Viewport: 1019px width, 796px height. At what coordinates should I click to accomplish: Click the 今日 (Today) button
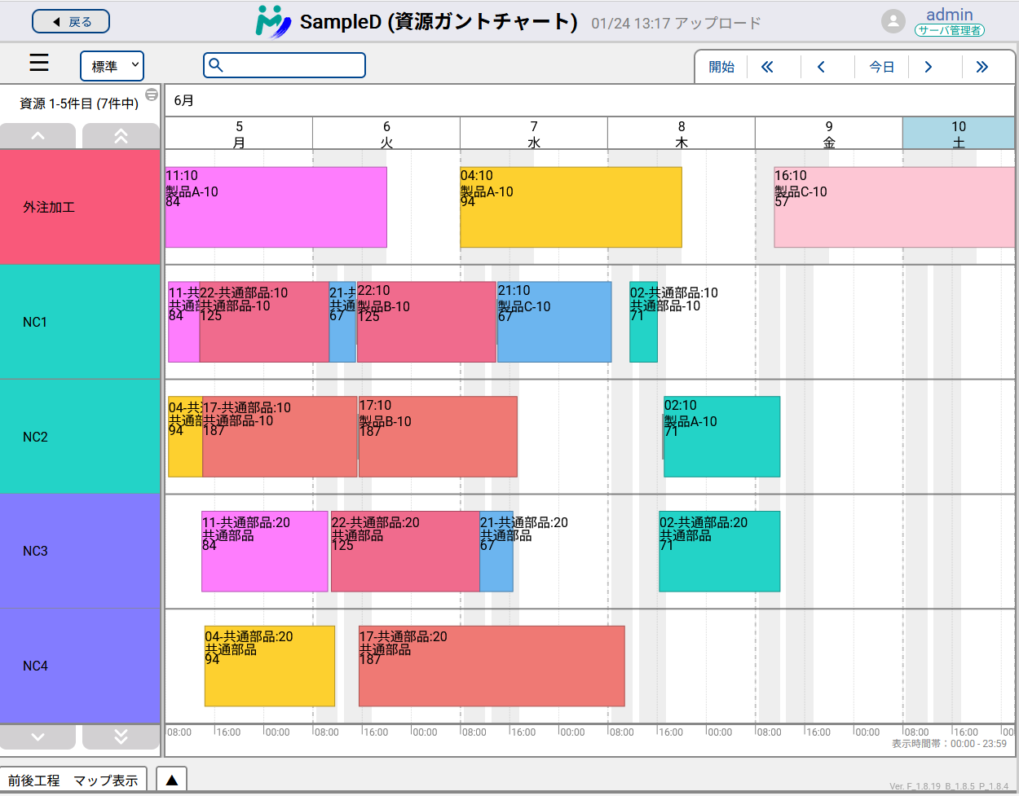tap(881, 67)
